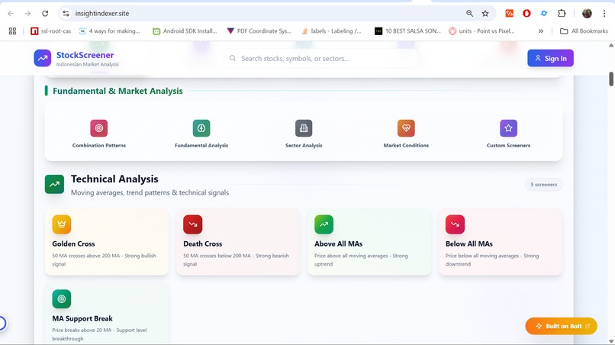Click the browser back arrow

[x=11, y=13]
